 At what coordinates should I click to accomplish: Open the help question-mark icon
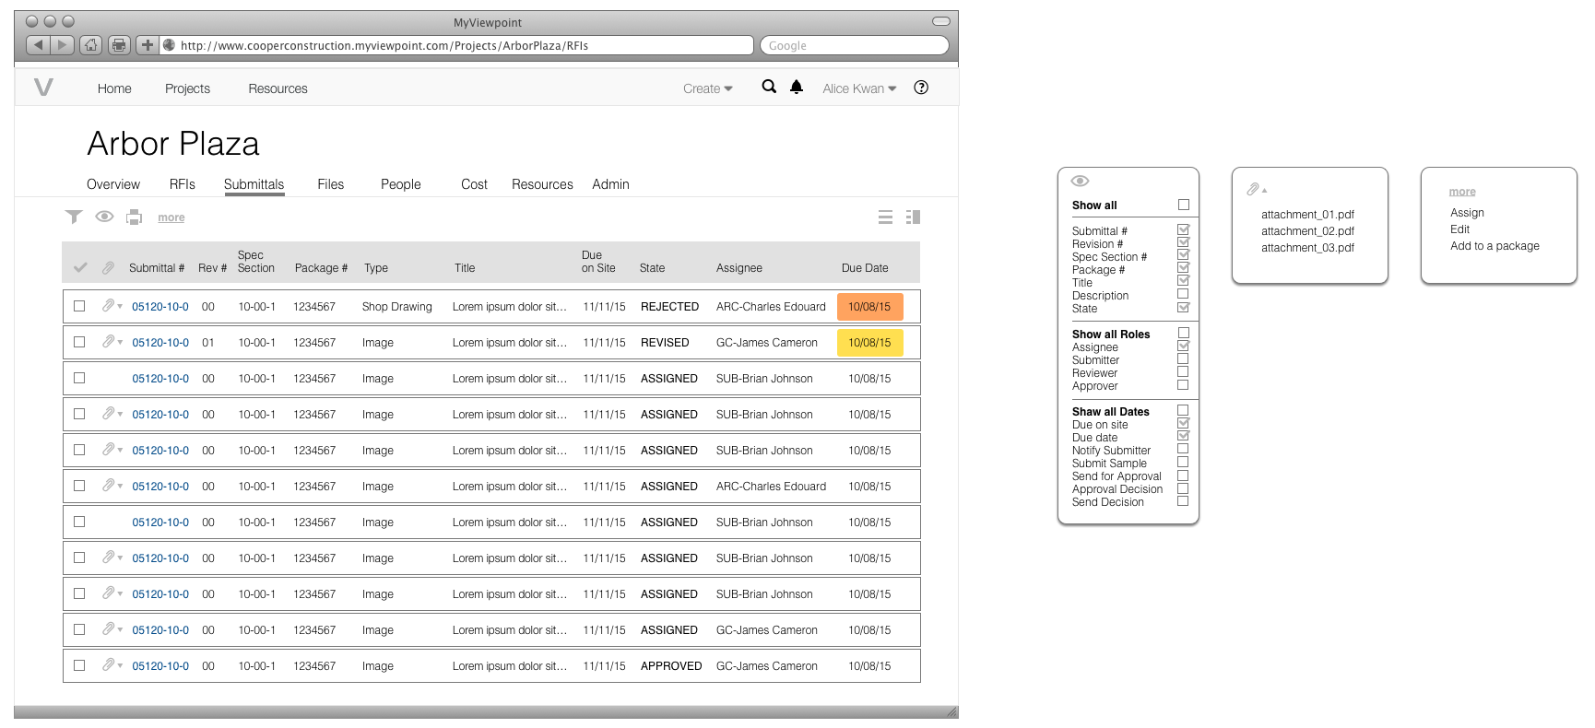pyautogui.click(x=921, y=88)
